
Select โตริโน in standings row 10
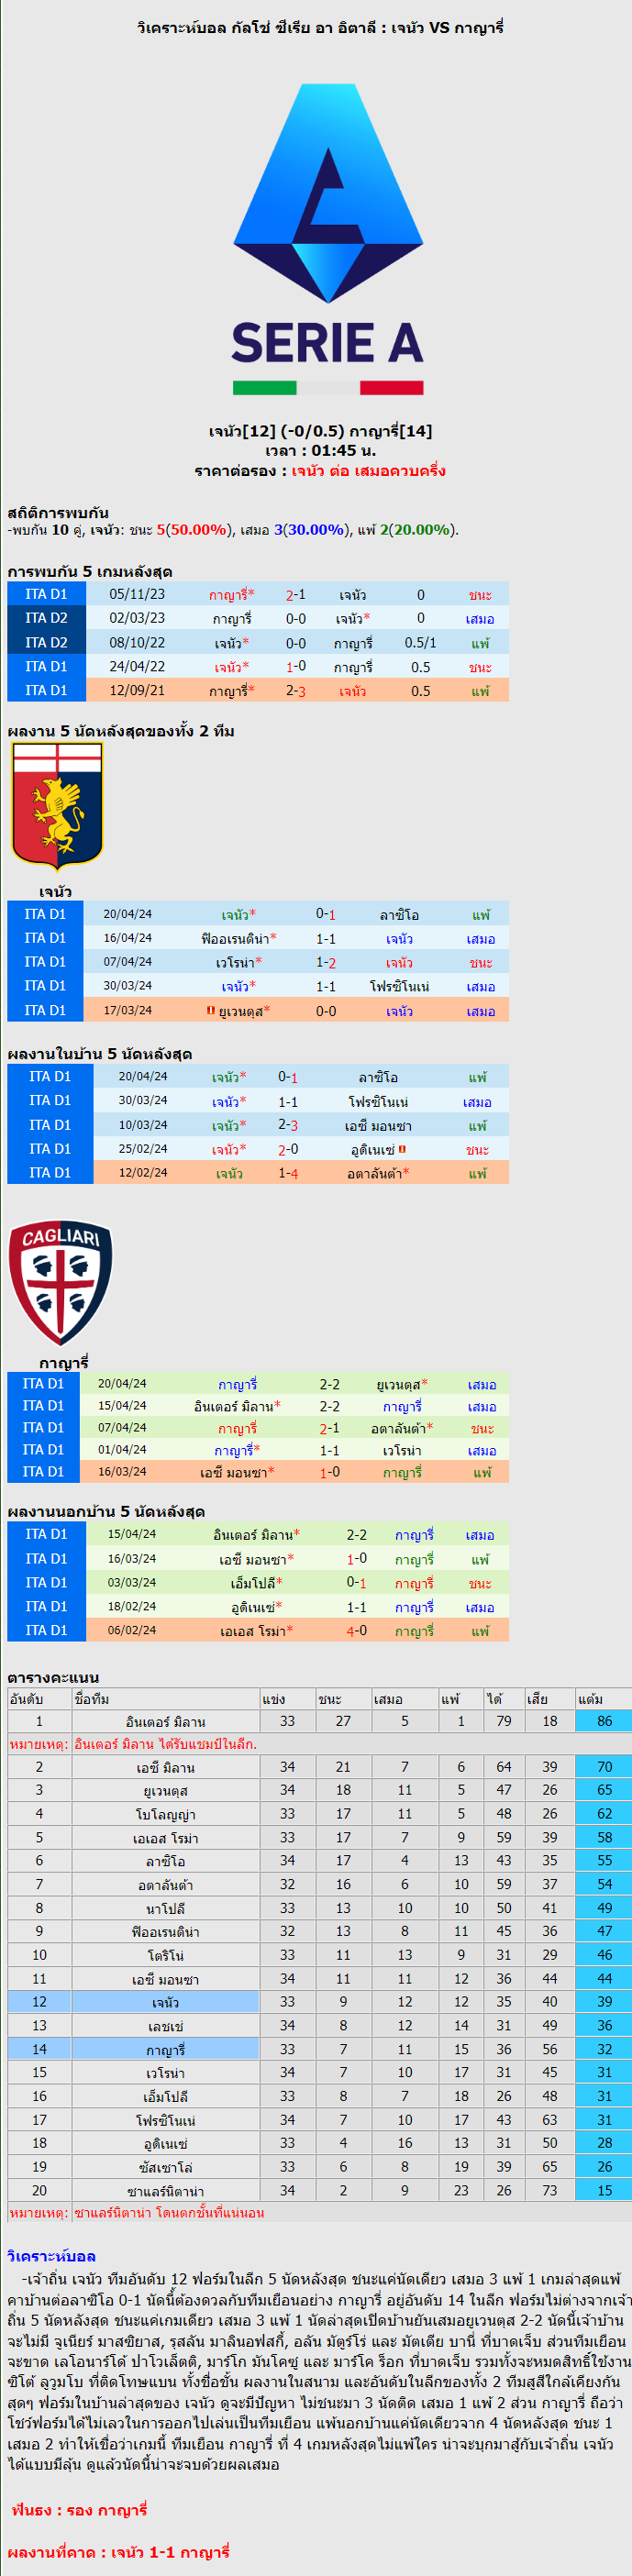coord(165,1955)
